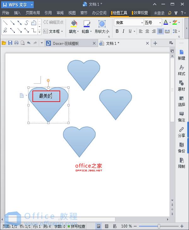Open the font name dropdown 宋体
This screenshot has width=189, height=230.
[142, 23]
